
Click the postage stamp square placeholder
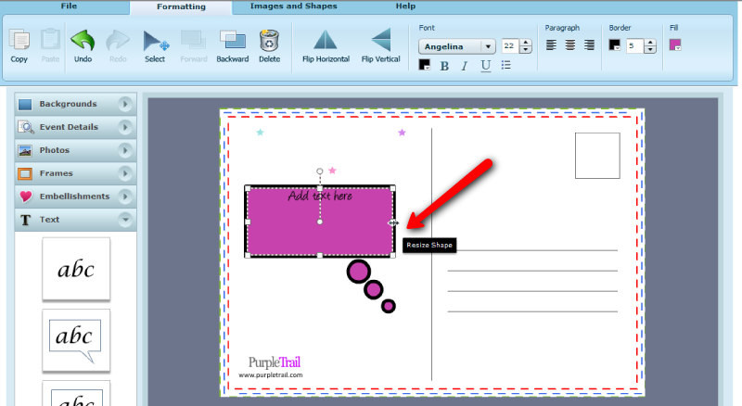[x=597, y=156]
